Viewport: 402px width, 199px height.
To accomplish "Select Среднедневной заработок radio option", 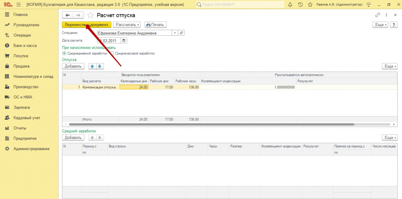I will [64, 53].
